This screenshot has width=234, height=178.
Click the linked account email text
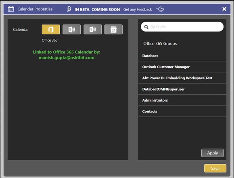(67, 58)
